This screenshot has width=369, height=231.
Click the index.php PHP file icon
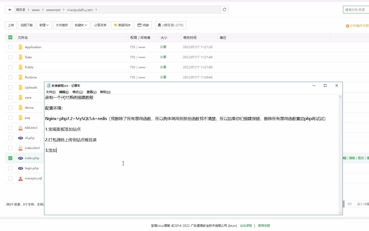click(x=20, y=158)
